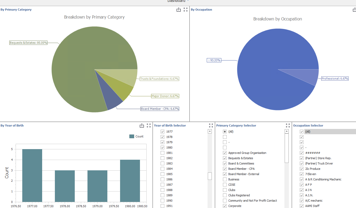Image resolution: width=356 pixels, height=208 pixels.
Task: Export the By Primary Category chart
Action: [x=179, y=10]
